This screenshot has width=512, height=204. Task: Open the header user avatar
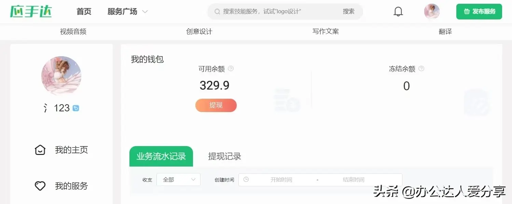tap(432, 12)
